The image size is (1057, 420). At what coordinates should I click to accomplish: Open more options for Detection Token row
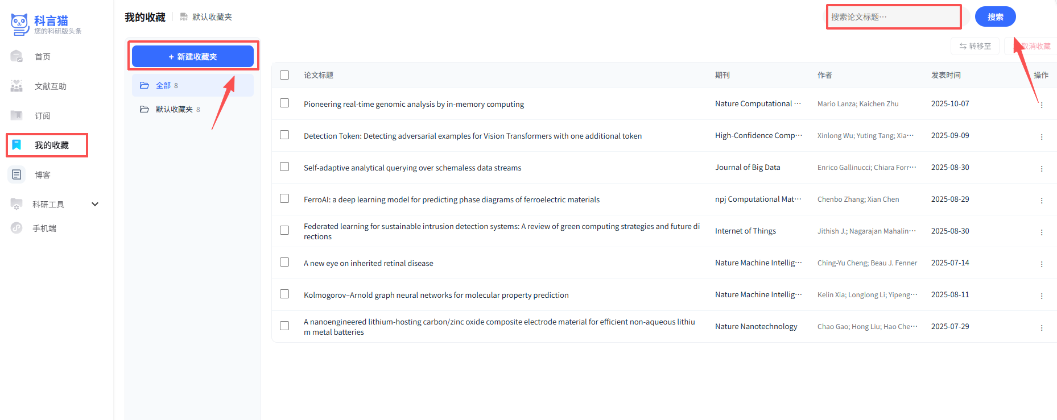1042,137
